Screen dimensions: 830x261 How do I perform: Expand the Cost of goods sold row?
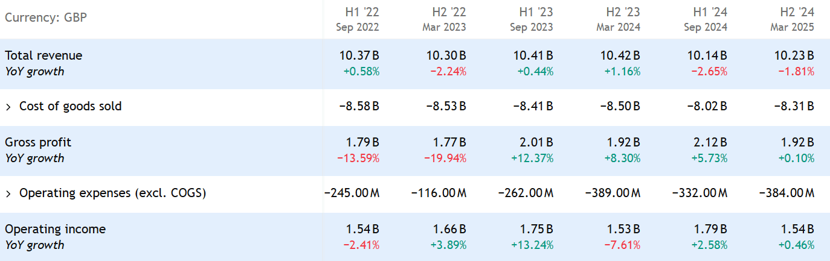coord(8,107)
